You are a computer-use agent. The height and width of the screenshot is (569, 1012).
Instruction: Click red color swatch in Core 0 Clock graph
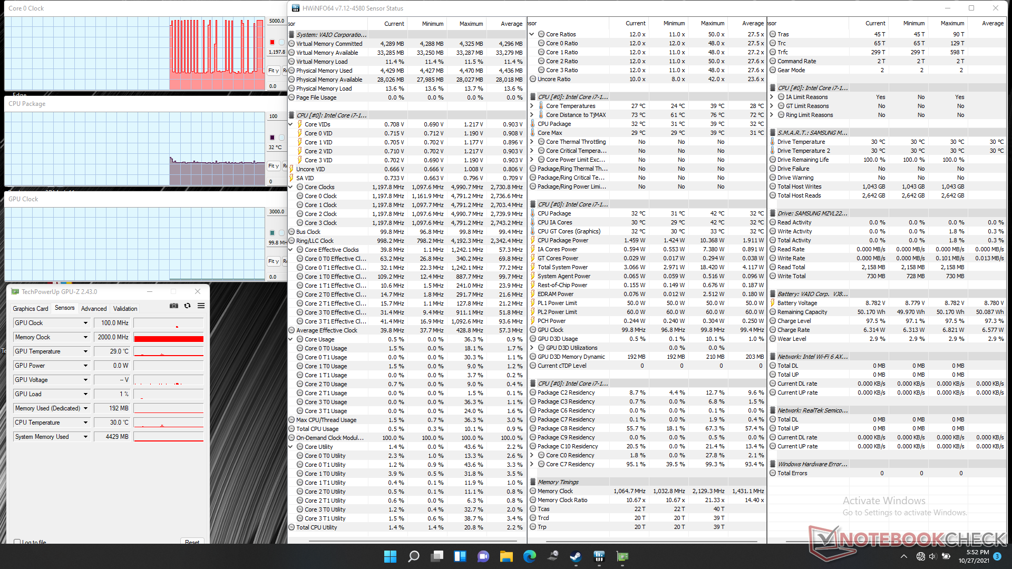[272, 42]
